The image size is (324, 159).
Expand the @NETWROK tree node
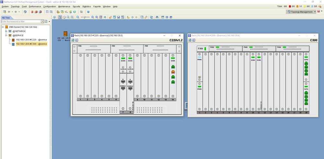6,31
